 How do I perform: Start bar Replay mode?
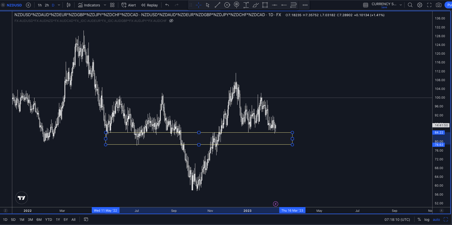point(149,5)
